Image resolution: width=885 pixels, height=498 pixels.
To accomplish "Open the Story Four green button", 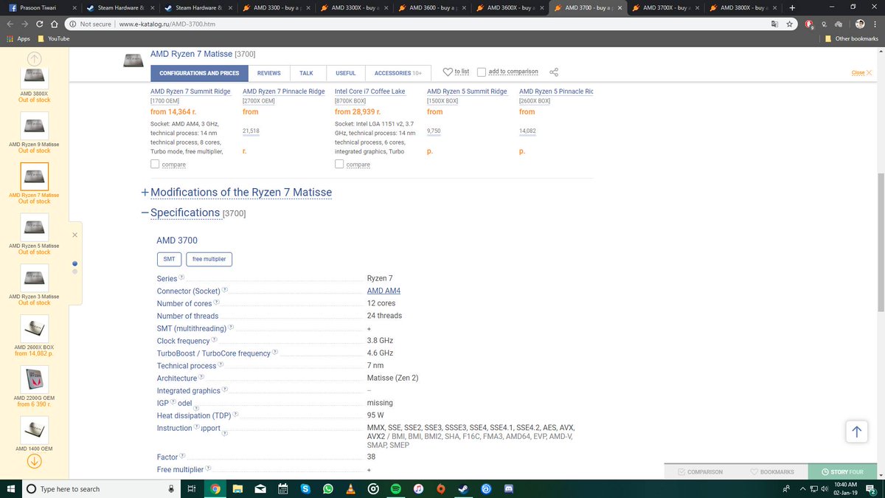I will coord(842,471).
